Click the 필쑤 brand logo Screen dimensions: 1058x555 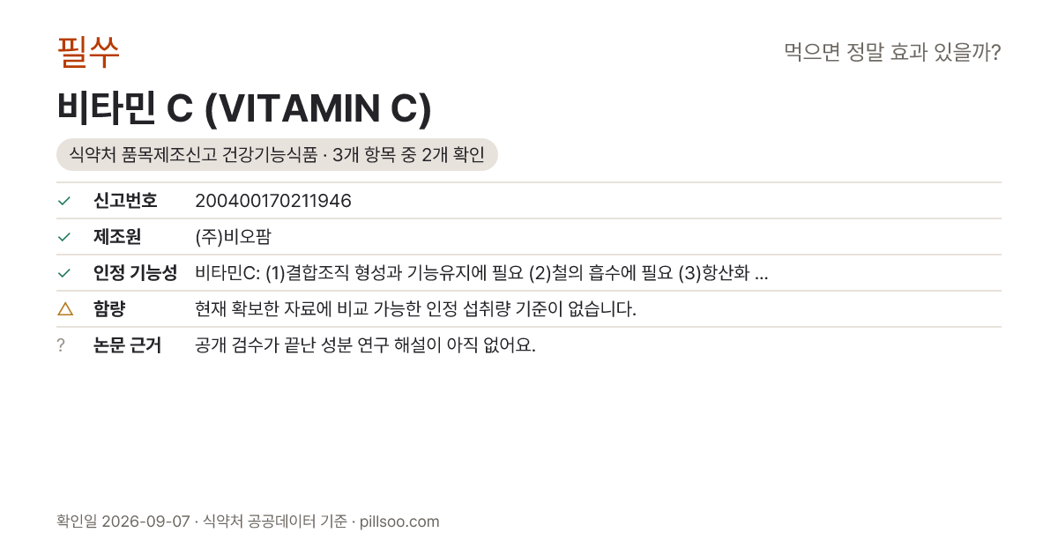click(x=88, y=52)
